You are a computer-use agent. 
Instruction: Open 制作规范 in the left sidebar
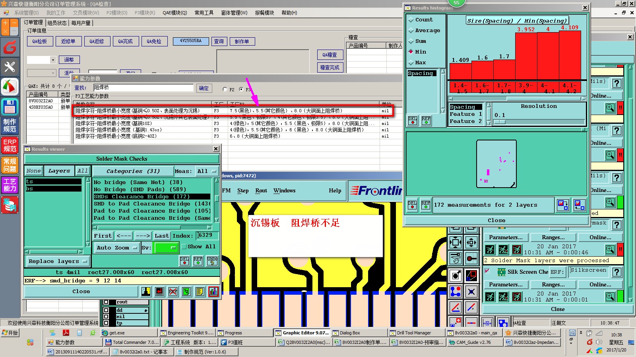pos(10,125)
